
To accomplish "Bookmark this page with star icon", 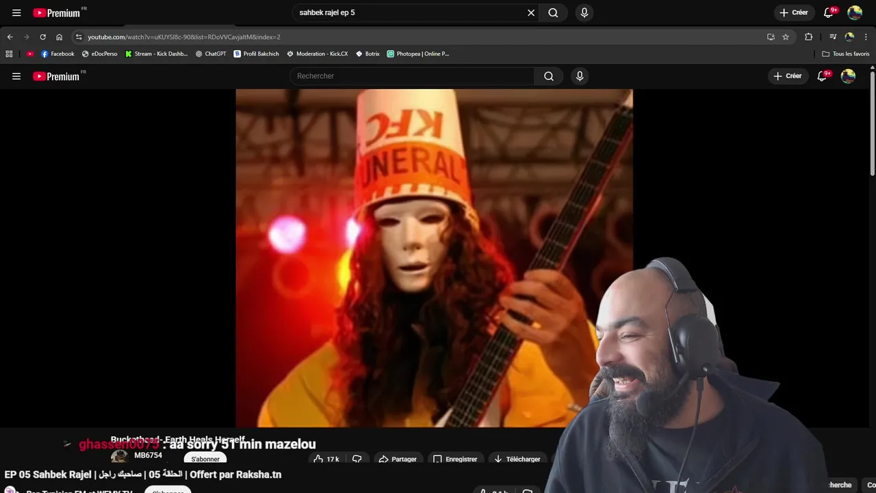I will (786, 37).
